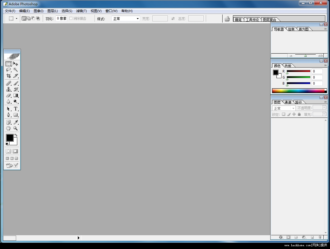
Task: Pick a color from the spectrum ramp
Action: [x=298, y=91]
